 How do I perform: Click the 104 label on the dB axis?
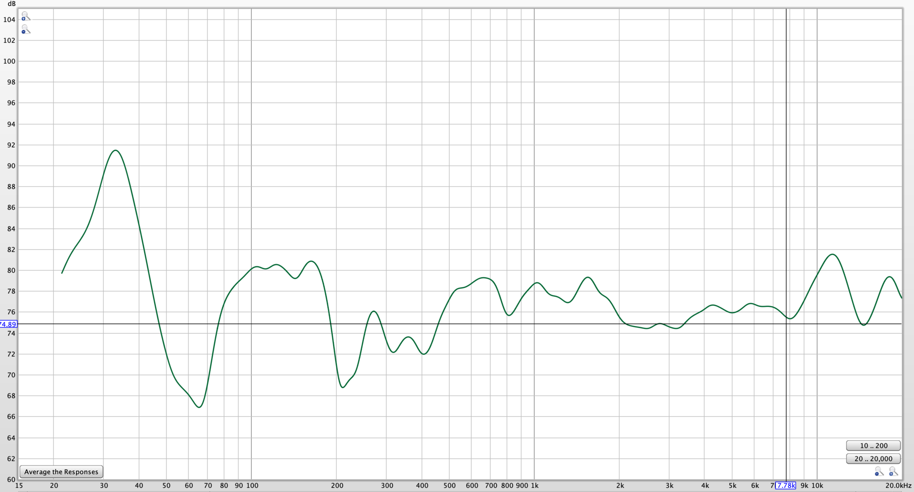[x=10, y=20]
